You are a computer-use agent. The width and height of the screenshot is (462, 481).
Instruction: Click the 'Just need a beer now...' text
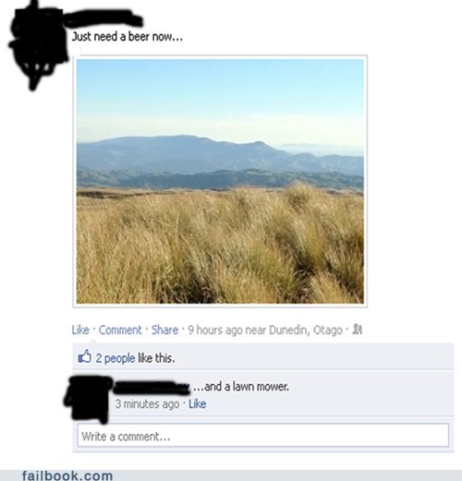click(128, 37)
